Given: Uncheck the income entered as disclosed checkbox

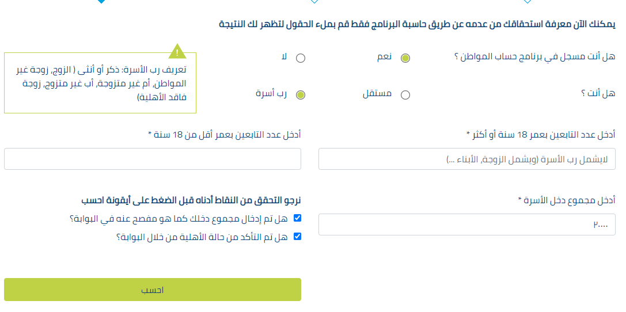Looking at the screenshot, I should pyautogui.click(x=297, y=218).
